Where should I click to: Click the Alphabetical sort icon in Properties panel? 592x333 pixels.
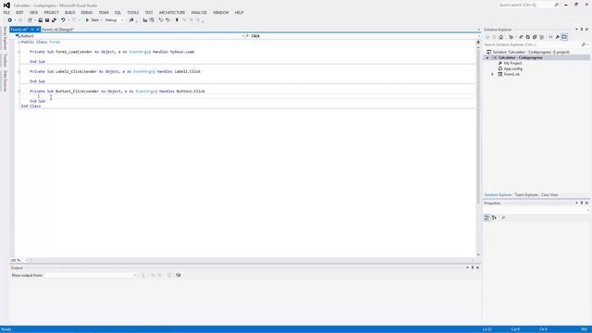tap(494, 218)
